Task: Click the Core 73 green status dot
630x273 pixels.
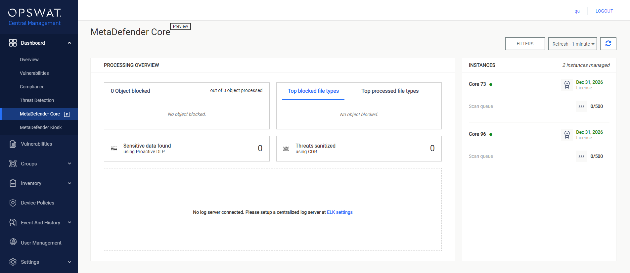Action: 491,84
